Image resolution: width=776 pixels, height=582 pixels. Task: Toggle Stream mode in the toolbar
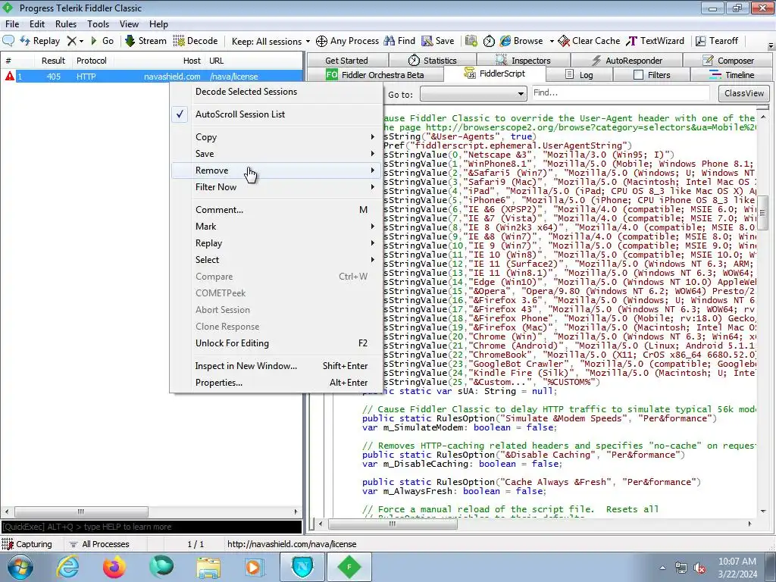pyautogui.click(x=145, y=41)
